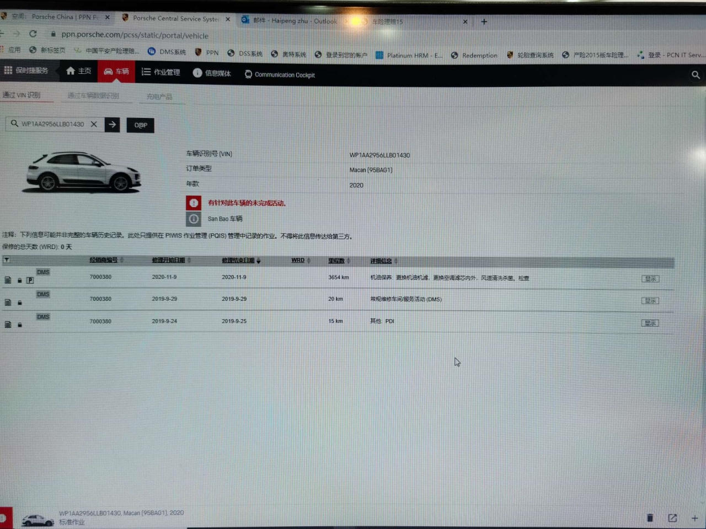706x529 pixels.
Task: Open the 奥特系统 bookmark
Action: pos(288,54)
